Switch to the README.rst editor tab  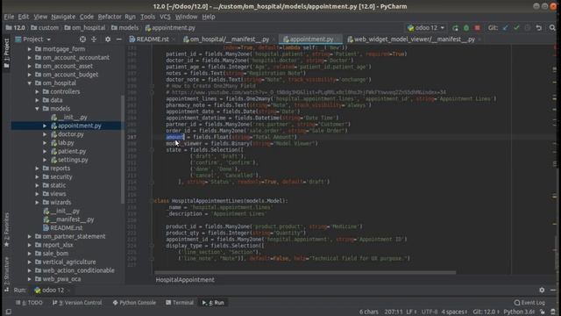point(152,39)
